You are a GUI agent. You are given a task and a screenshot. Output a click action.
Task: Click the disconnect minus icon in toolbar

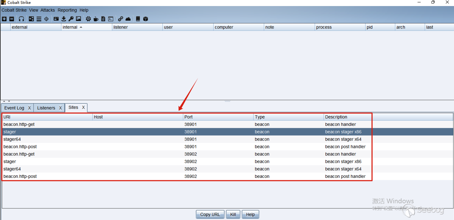pos(12,19)
